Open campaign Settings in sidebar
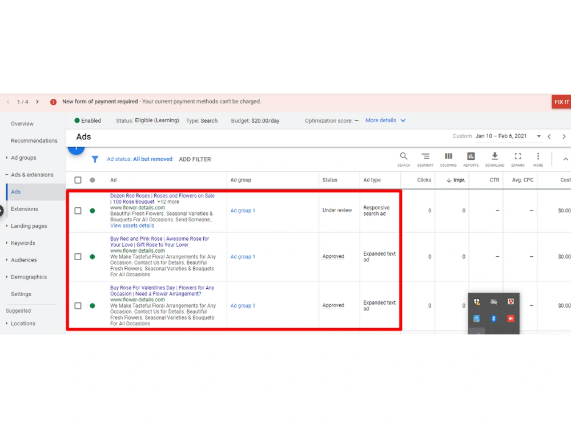571x428 pixels. [21, 294]
